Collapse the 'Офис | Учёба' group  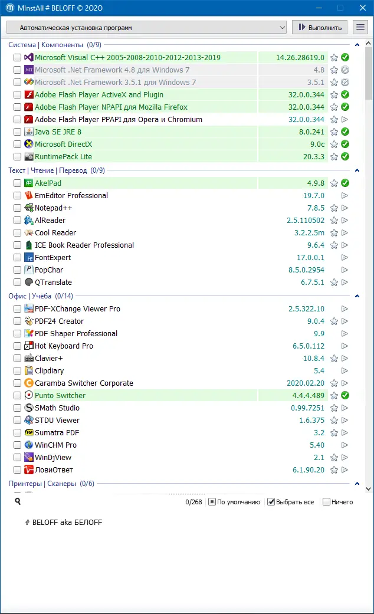pos(357,296)
